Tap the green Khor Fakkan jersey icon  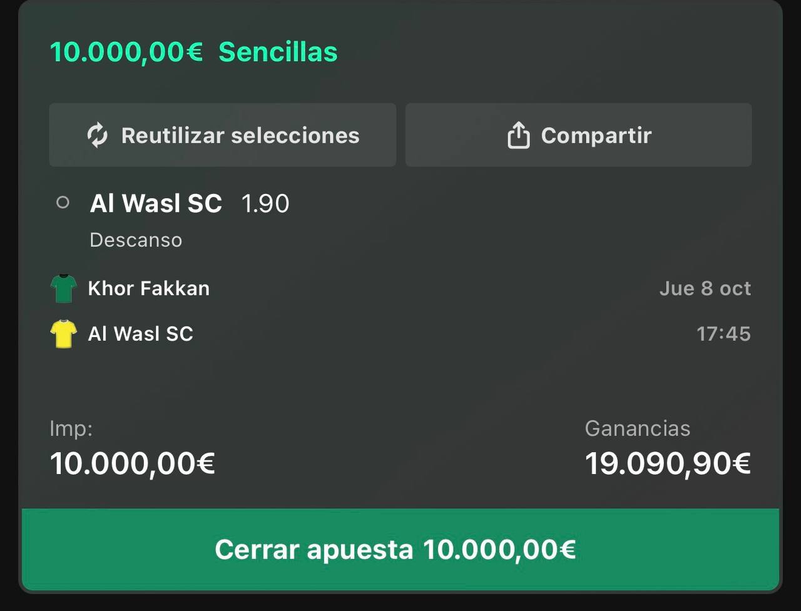pos(63,288)
